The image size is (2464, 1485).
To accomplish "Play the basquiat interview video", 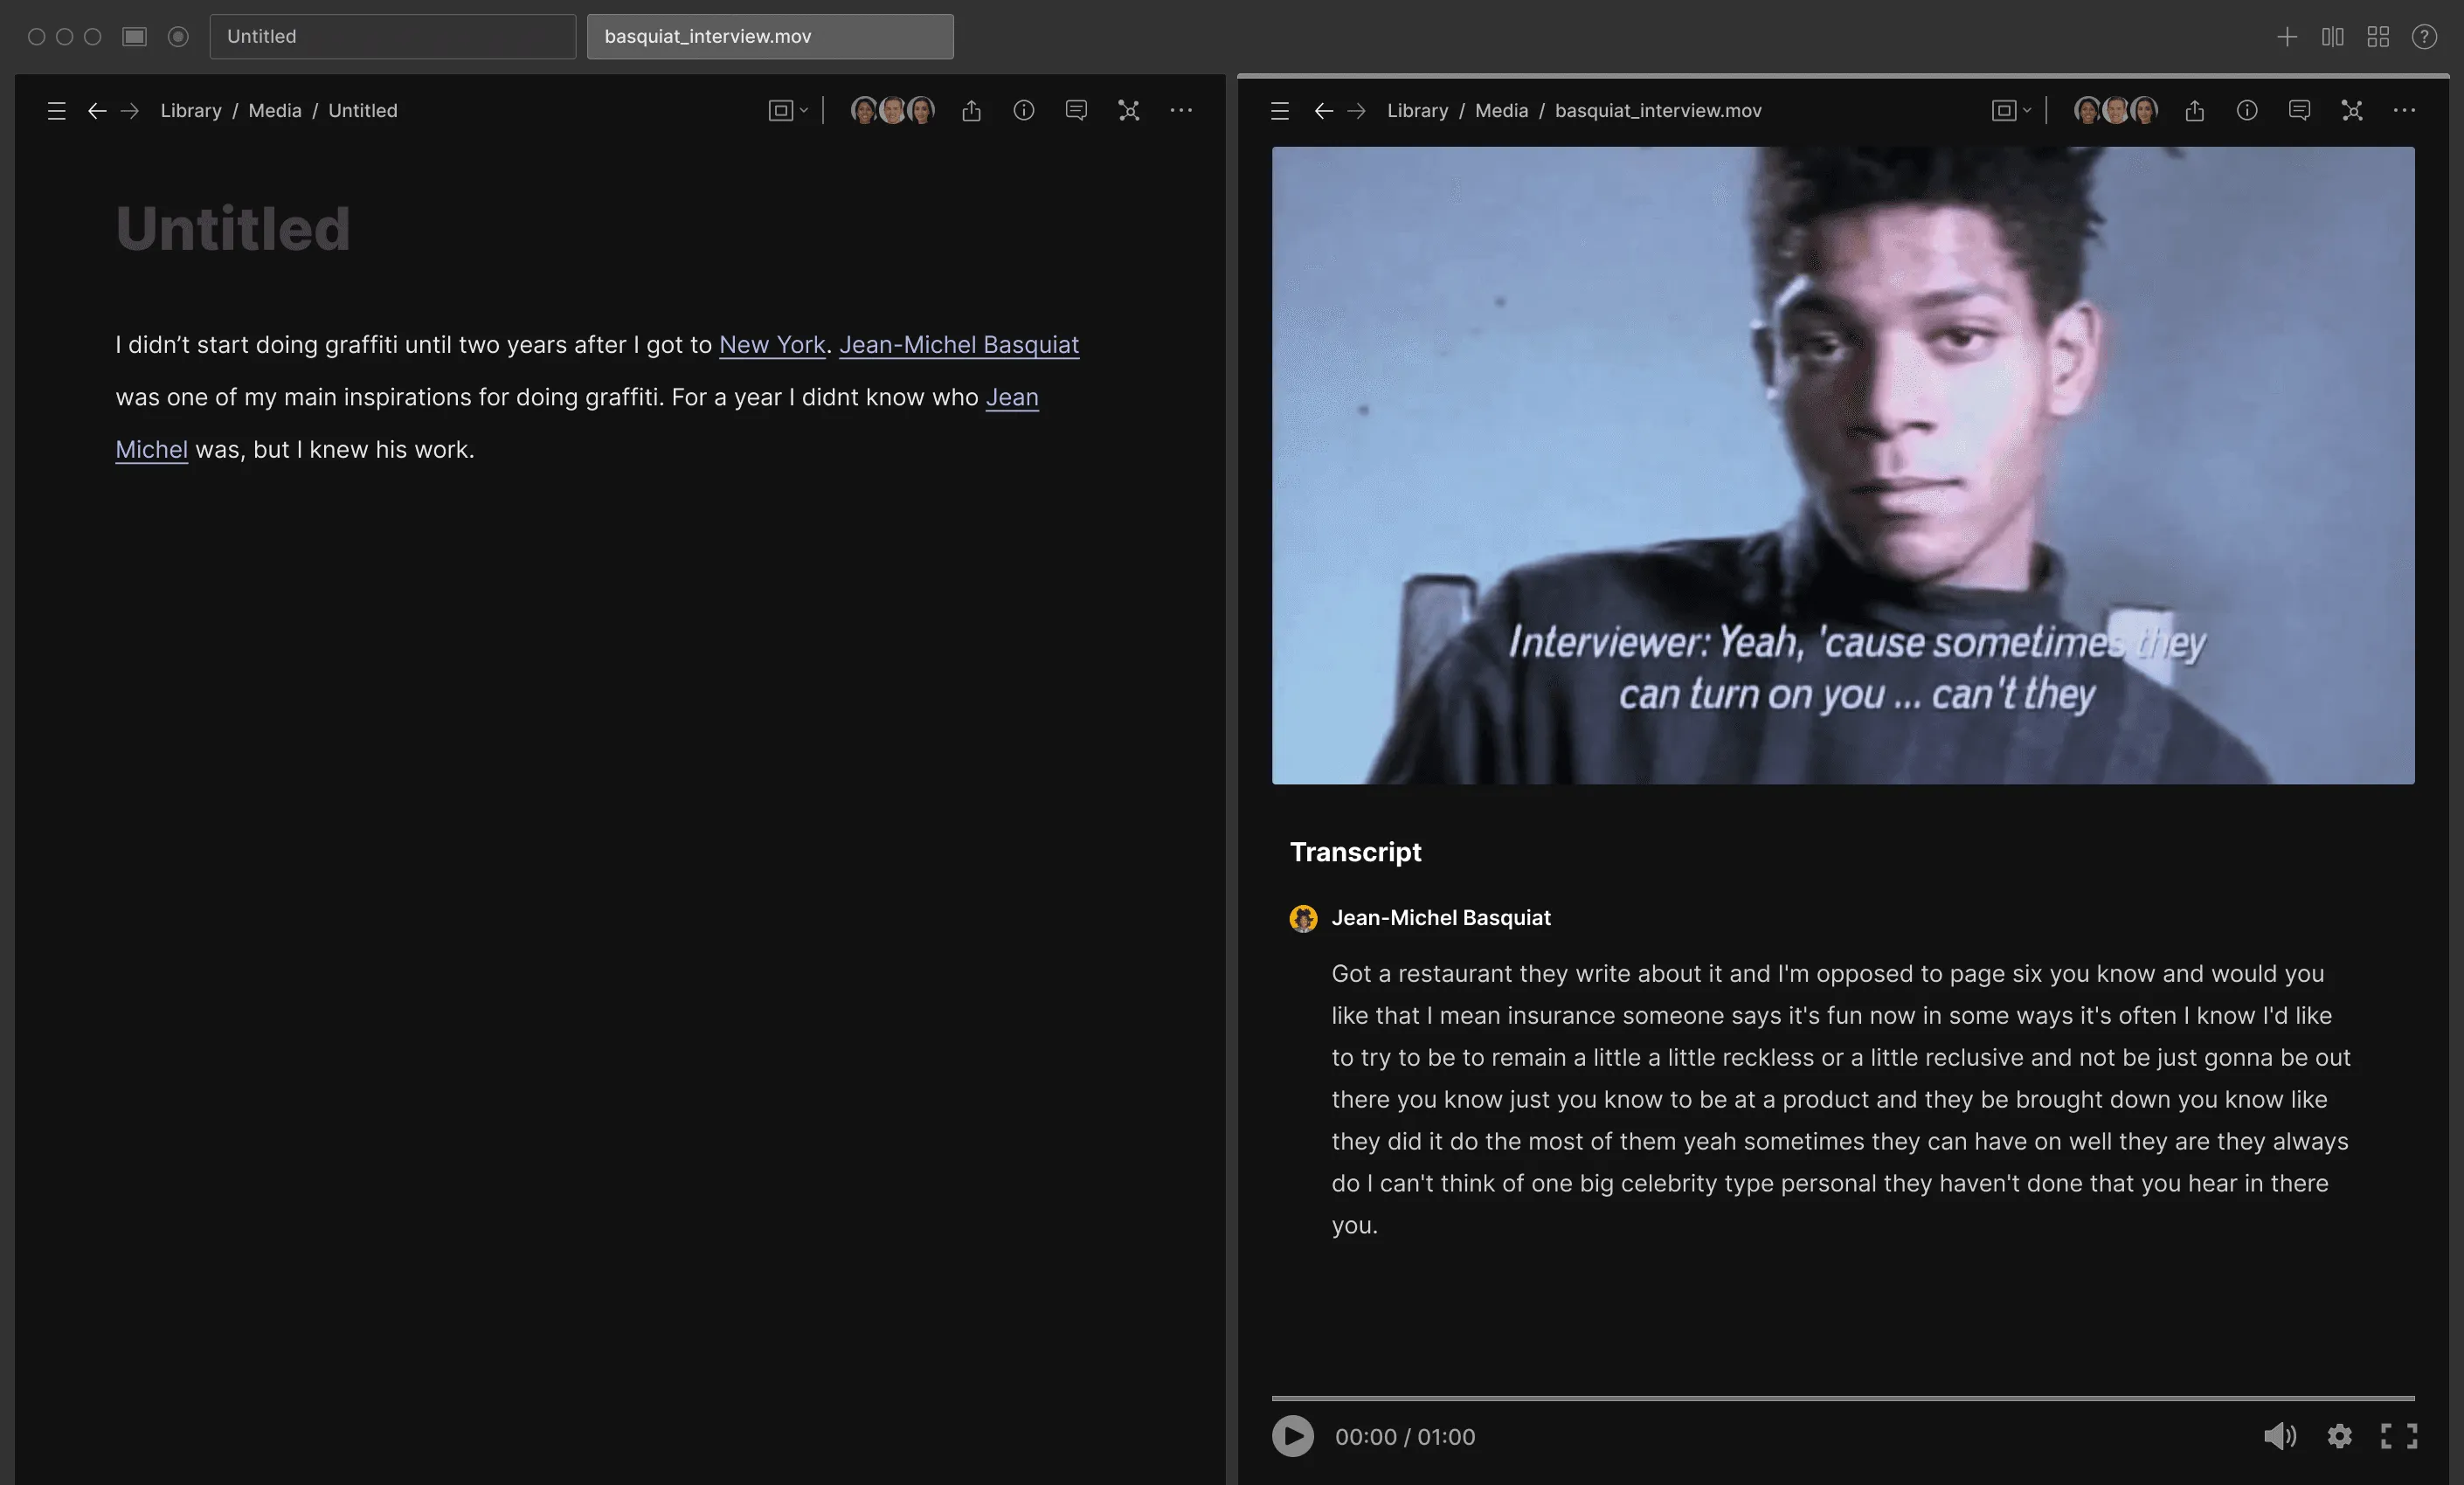I will (x=1292, y=1436).
